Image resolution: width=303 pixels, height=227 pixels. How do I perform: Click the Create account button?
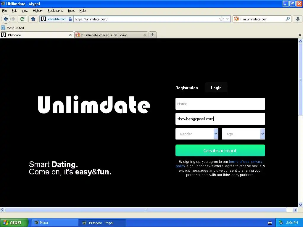click(x=220, y=150)
